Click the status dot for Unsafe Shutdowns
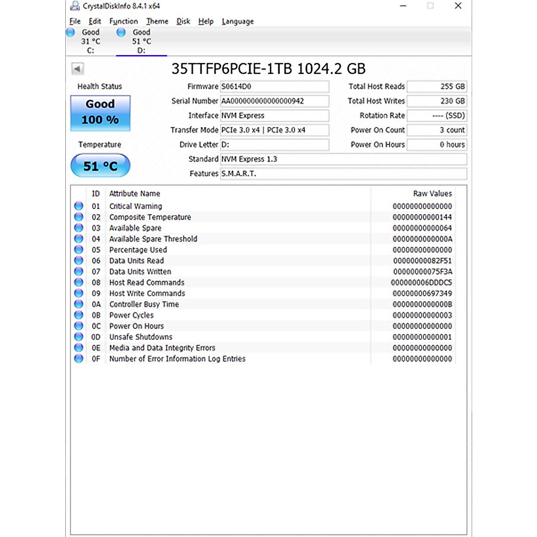The image size is (537, 537). point(78,337)
